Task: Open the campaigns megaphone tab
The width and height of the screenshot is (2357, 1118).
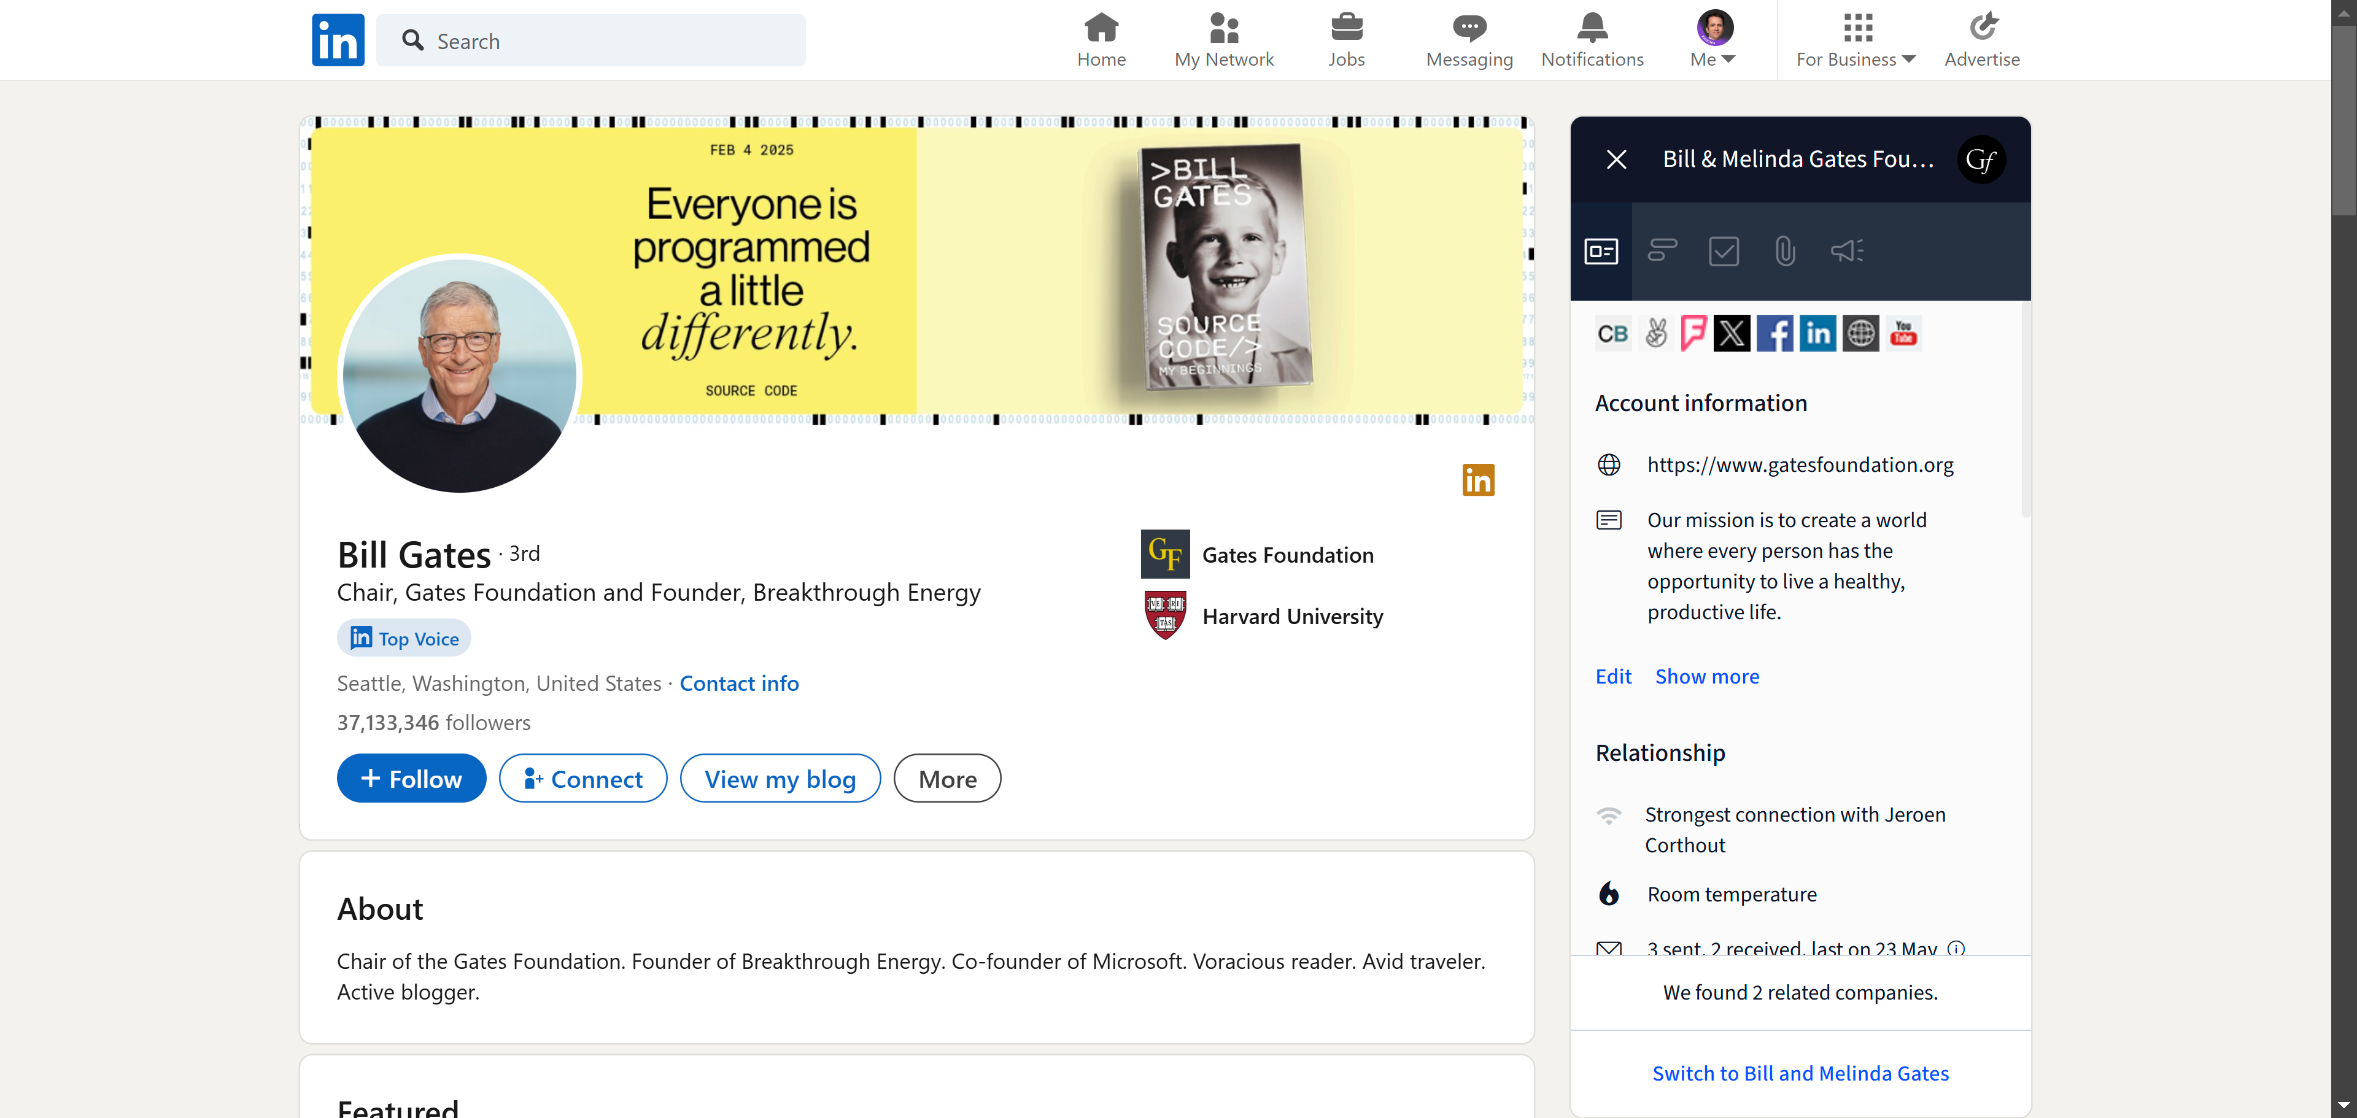Action: click(x=1846, y=251)
